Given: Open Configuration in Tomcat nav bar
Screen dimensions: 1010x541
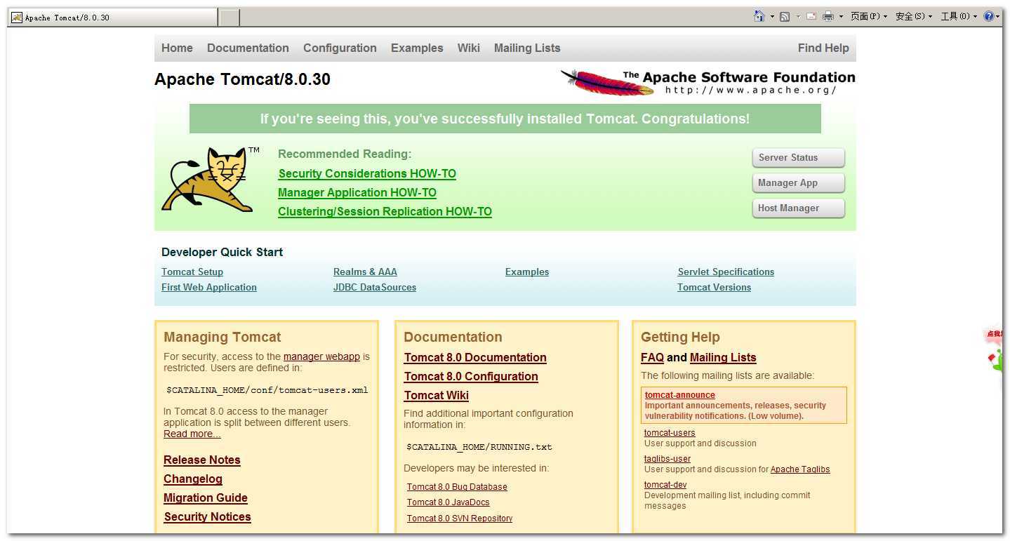Looking at the screenshot, I should 340,48.
